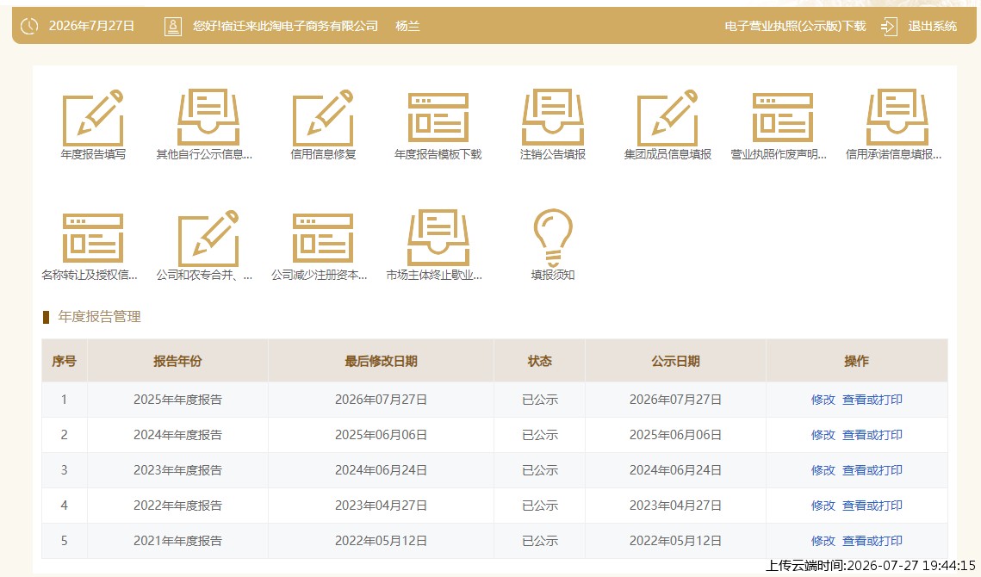
Task: Select the 2022年年度报告 cell
Action: (177, 506)
